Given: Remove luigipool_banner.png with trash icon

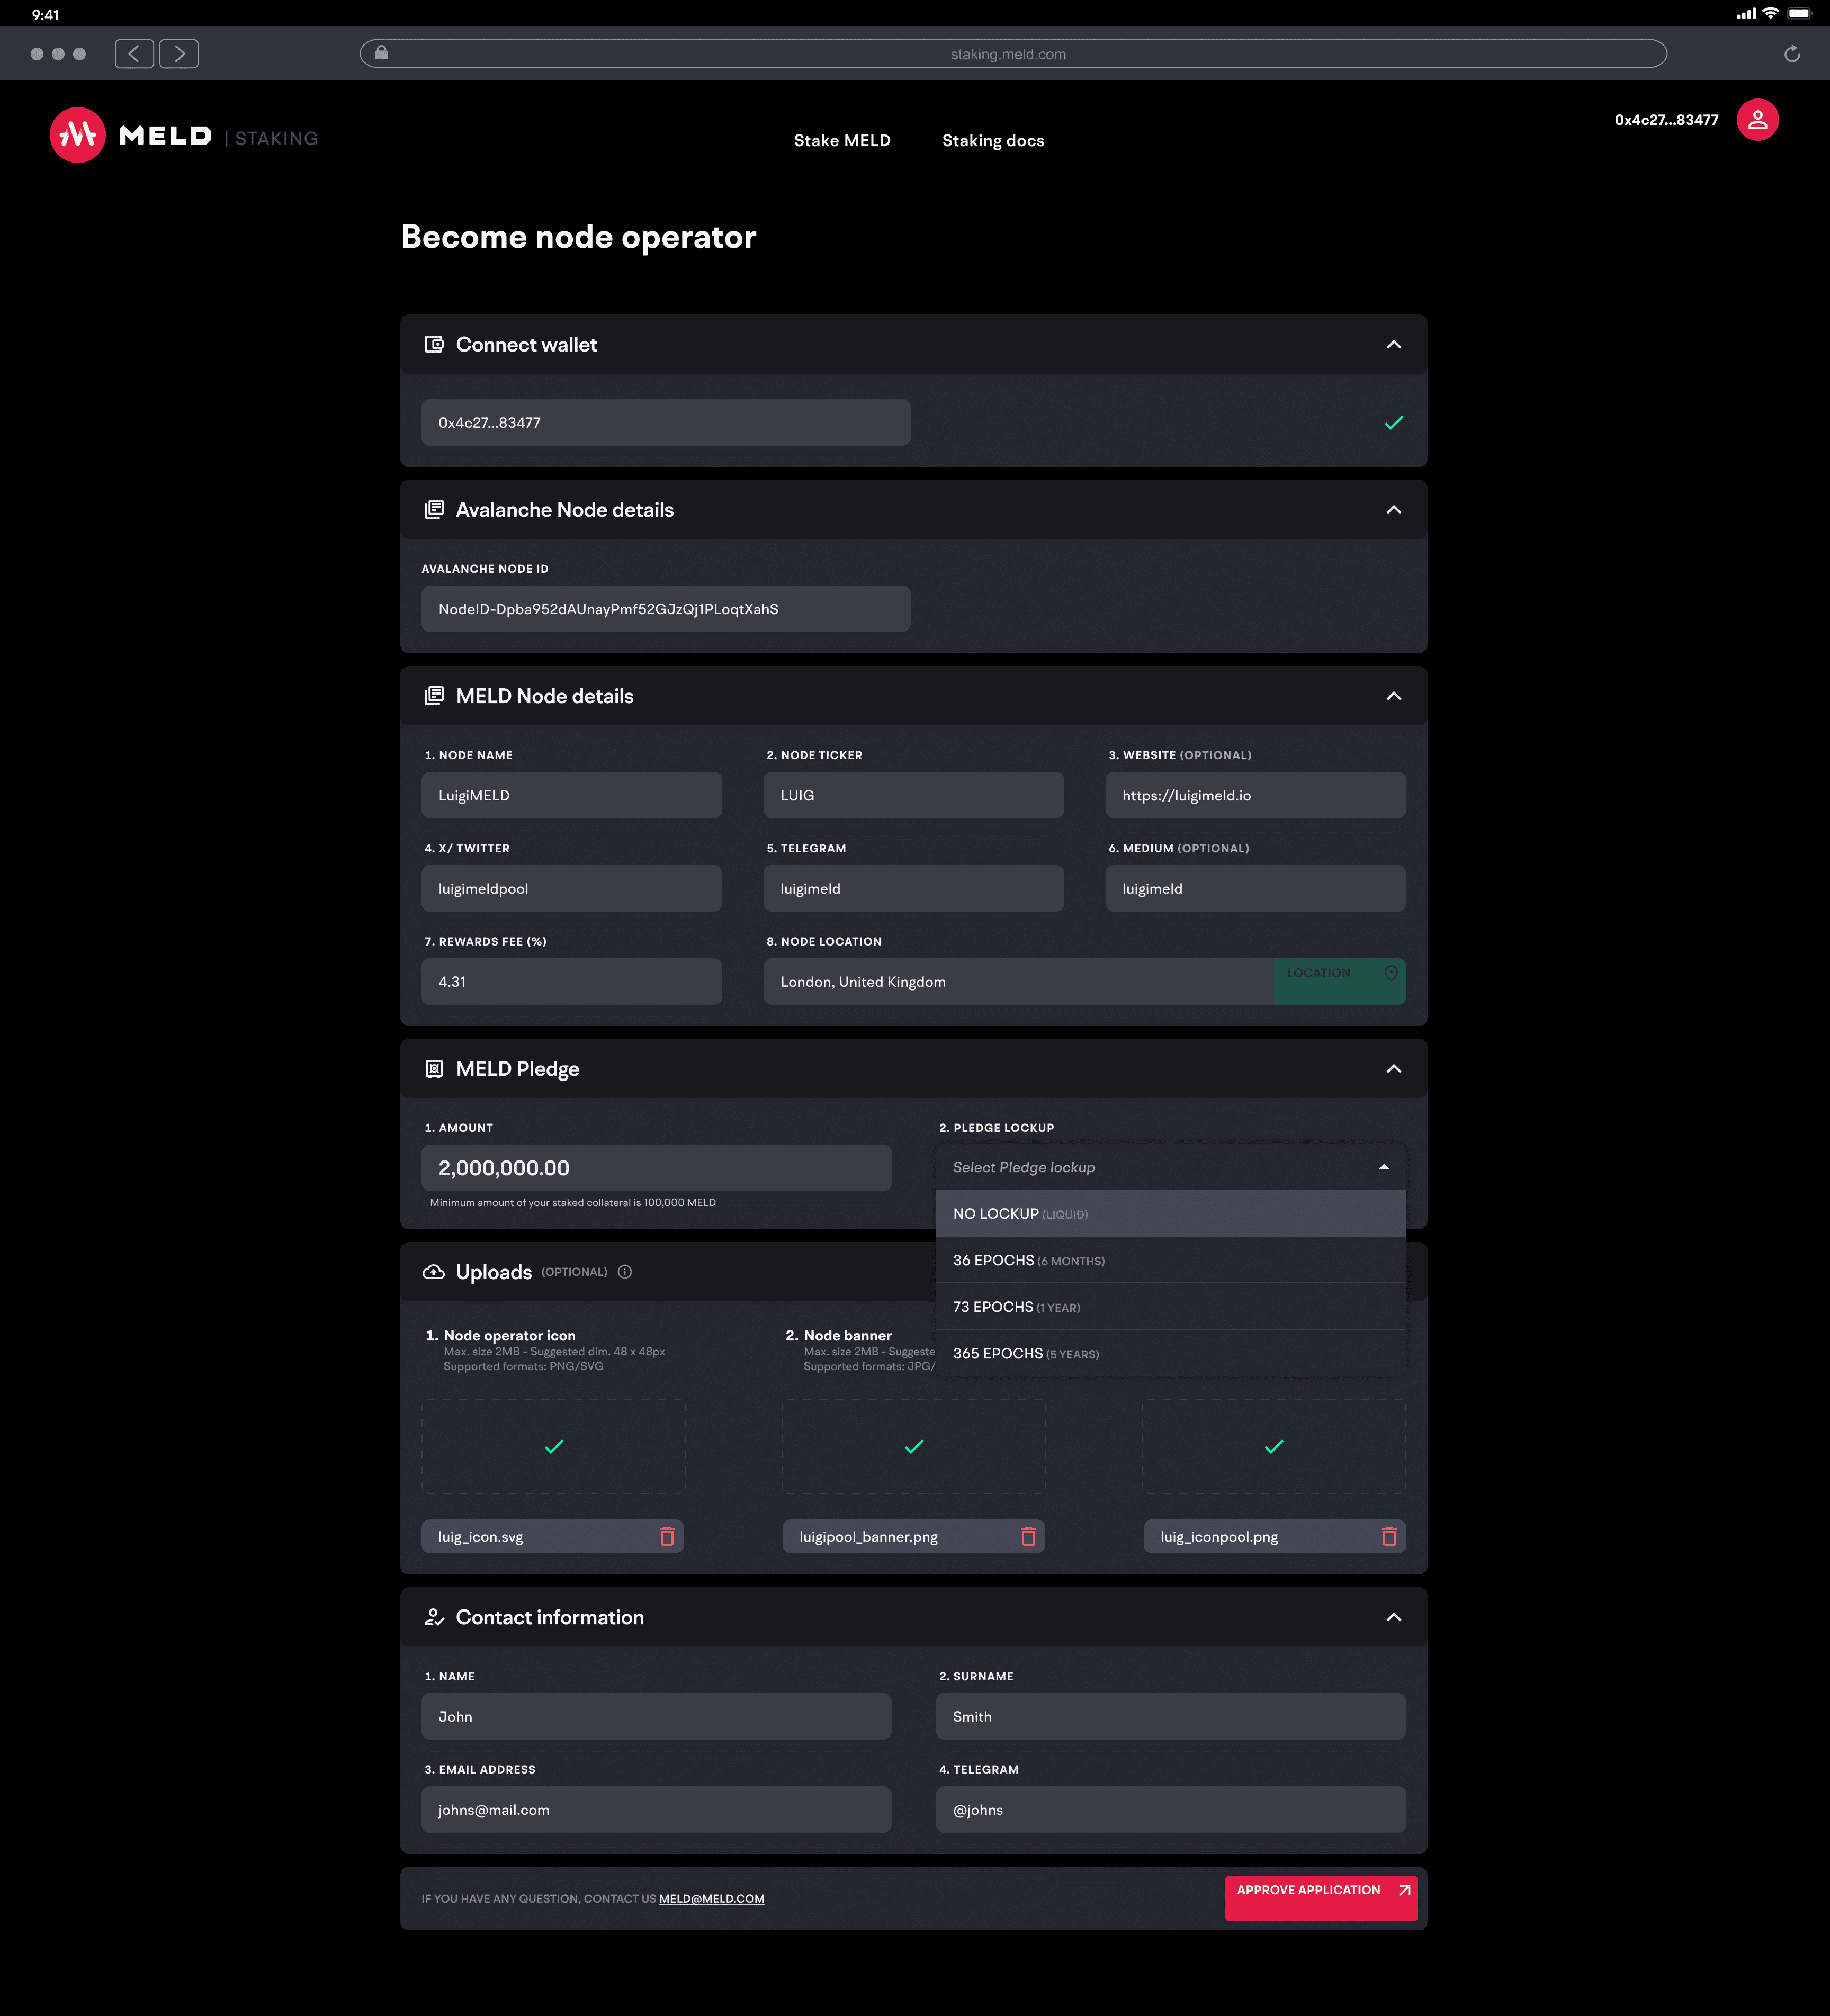Looking at the screenshot, I should (x=1027, y=1537).
